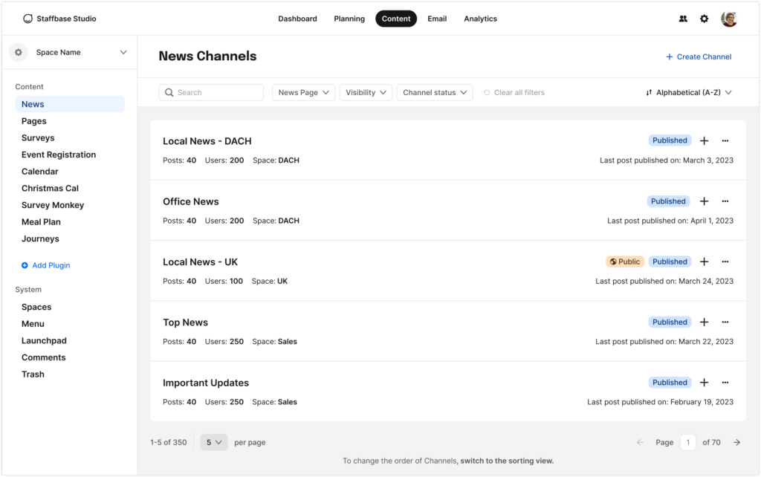Click the page number input field
761x477 pixels.
687,442
